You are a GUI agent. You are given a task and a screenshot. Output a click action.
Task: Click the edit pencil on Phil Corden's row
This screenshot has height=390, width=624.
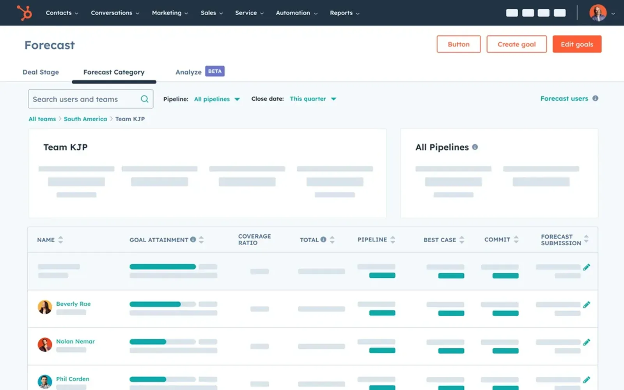click(x=587, y=379)
